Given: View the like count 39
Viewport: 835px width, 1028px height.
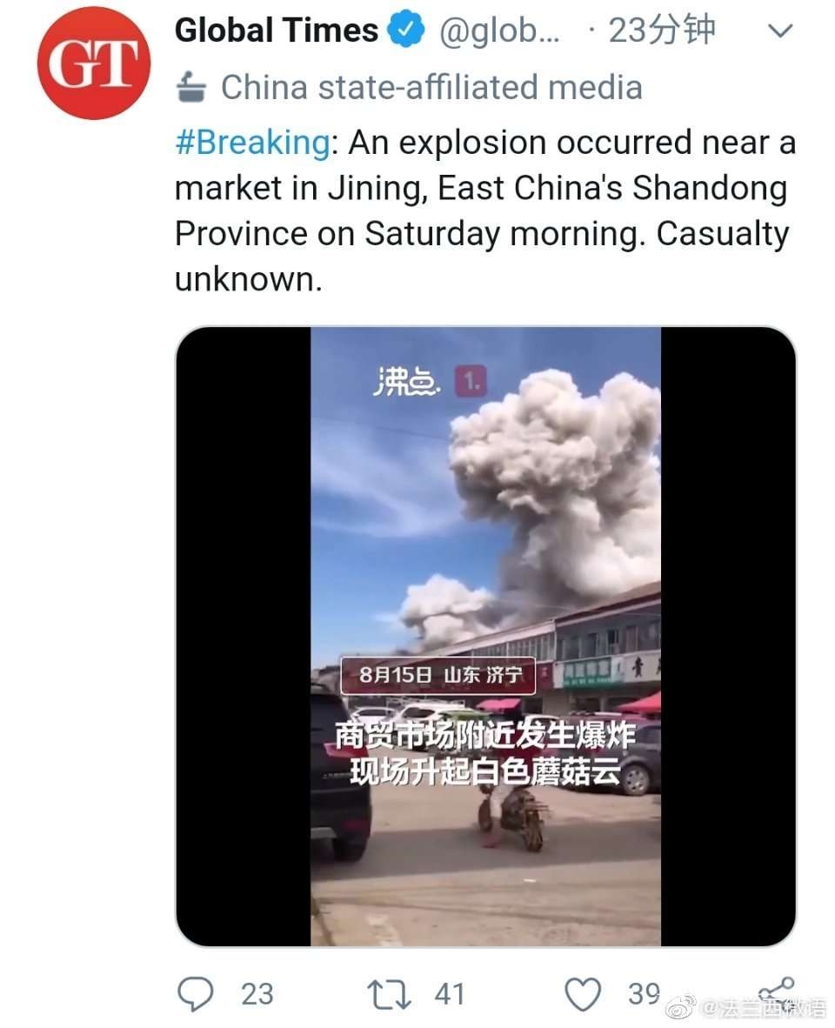Looking at the screenshot, I should point(644,995).
